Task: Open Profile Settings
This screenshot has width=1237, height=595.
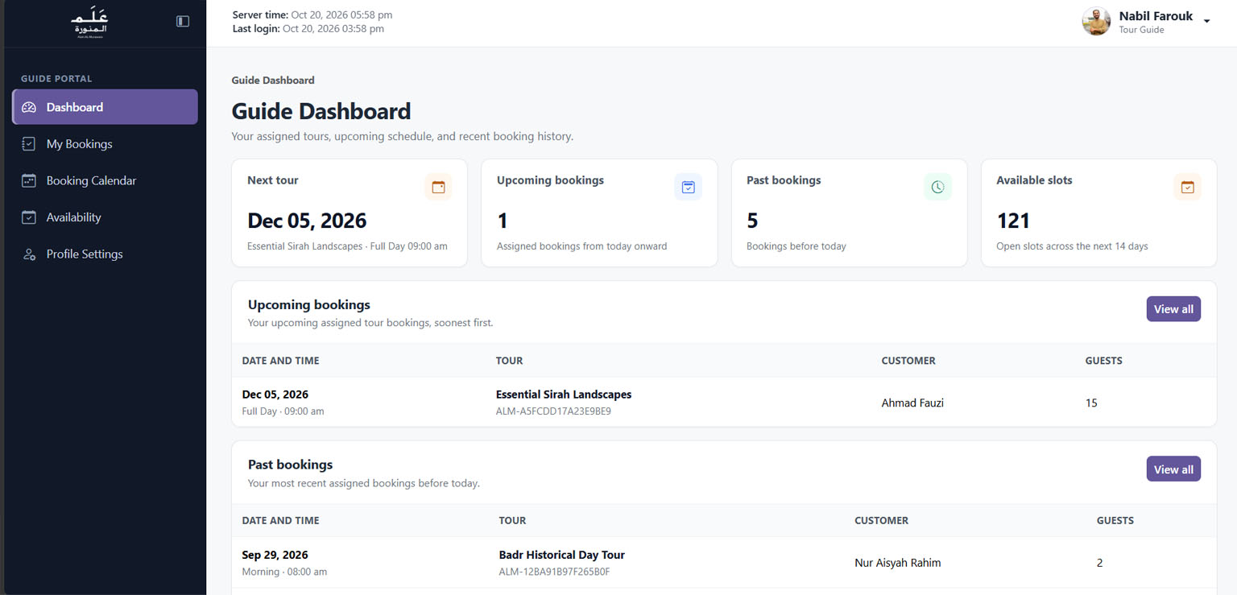Action: point(105,254)
